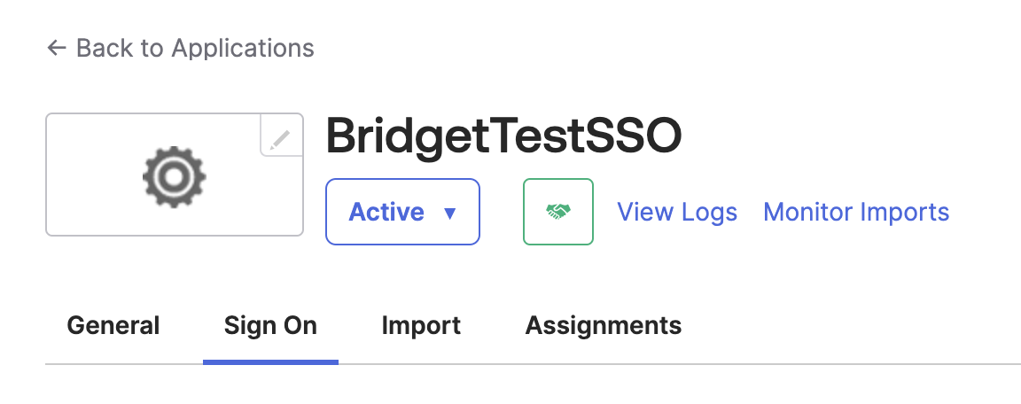1021x404 pixels.
Task: Click the blue underline beneath Sign On
Action: coord(270,361)
